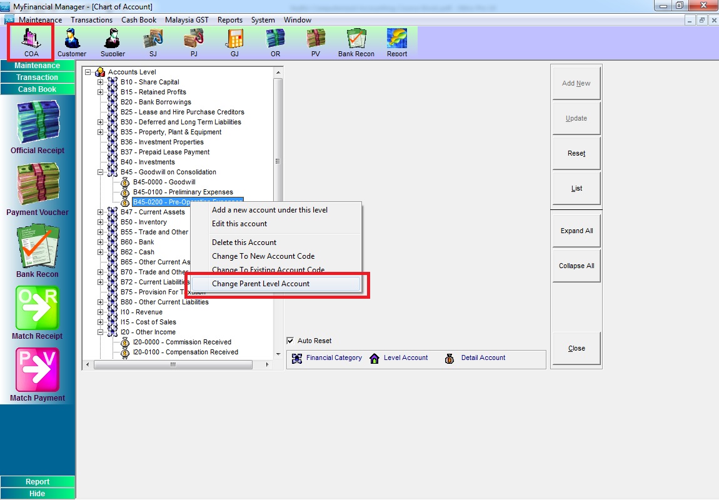
Task: Open the COA toolbar icon
Action: tap(31, 41)
